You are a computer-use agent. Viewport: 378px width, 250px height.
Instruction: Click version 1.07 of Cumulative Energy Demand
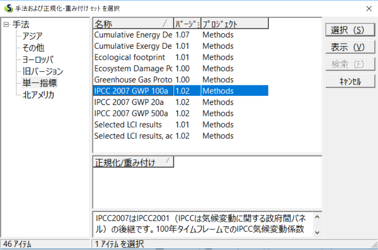pos(182,35)
